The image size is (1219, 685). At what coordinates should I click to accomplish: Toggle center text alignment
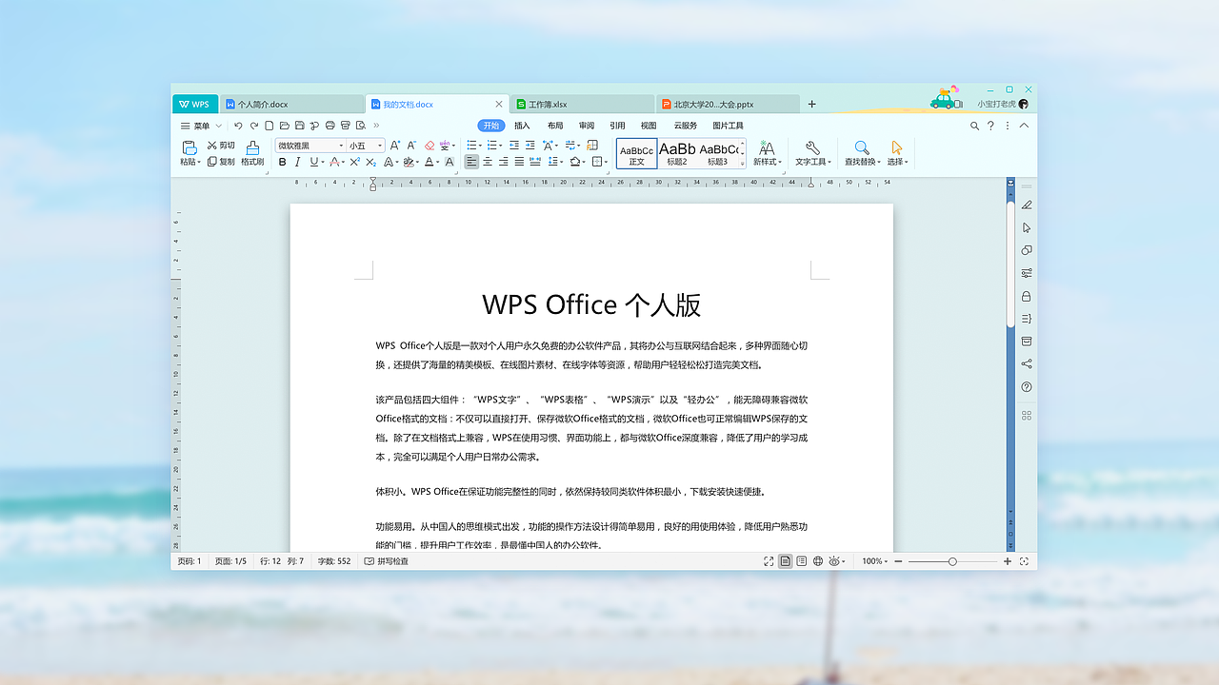click(487, 162)
